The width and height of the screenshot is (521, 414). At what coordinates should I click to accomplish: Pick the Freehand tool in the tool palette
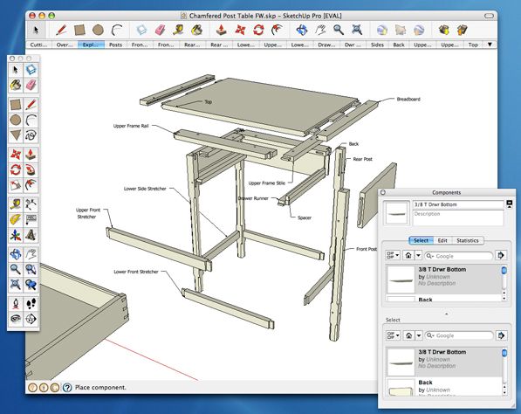(31, 135)
